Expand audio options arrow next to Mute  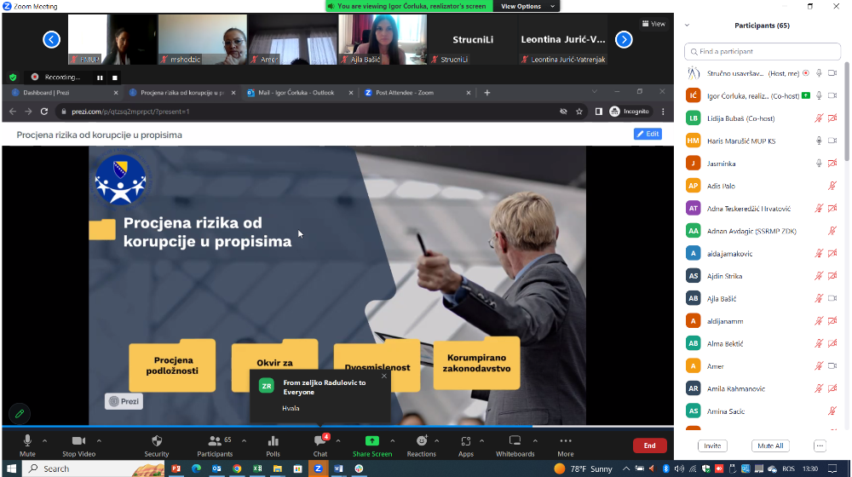click(44, 440)
